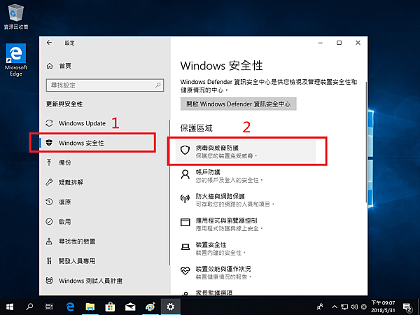
Task: Open 備份 backup settings
Action: (64, 162)
